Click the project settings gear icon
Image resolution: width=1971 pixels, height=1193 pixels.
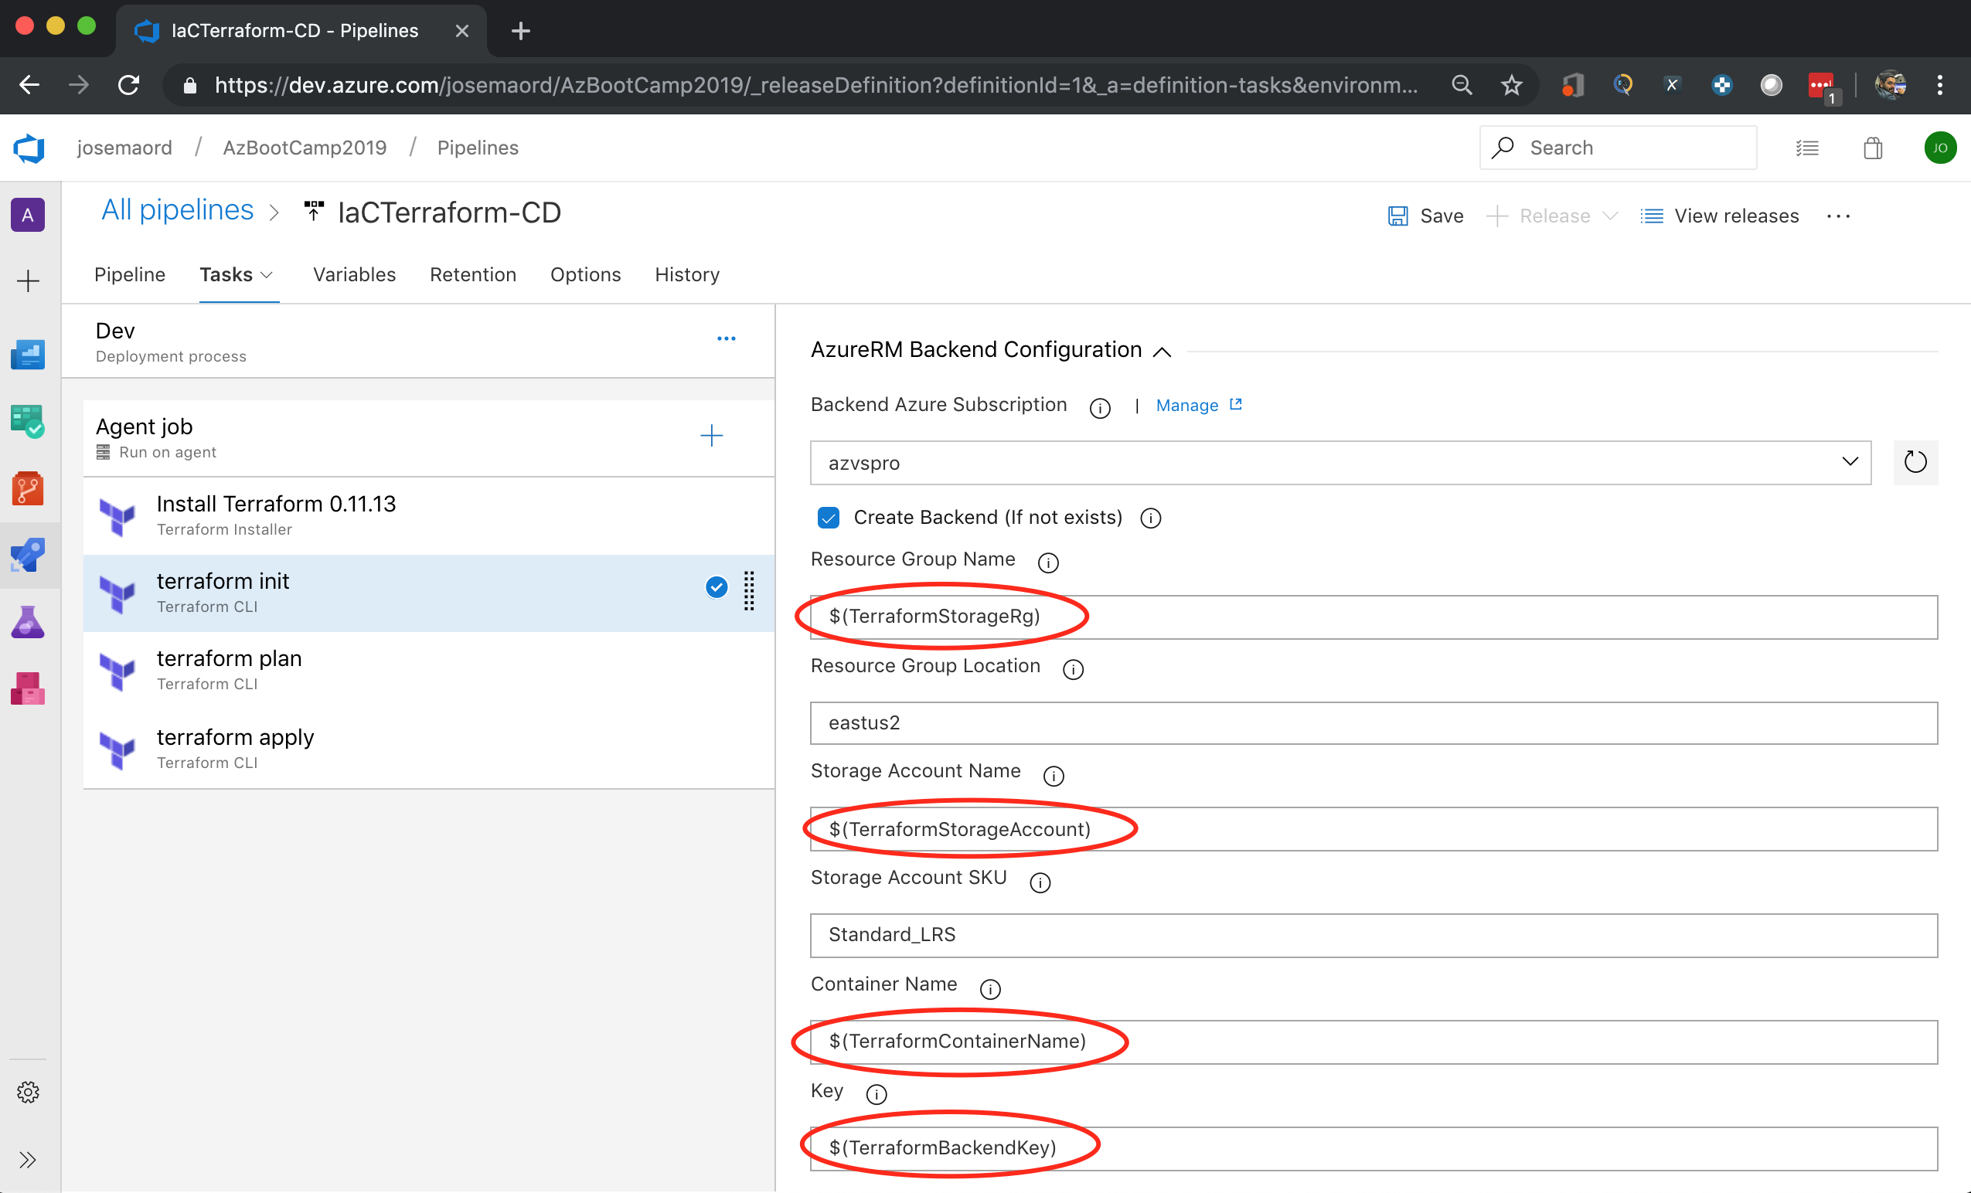point(28,1093)
